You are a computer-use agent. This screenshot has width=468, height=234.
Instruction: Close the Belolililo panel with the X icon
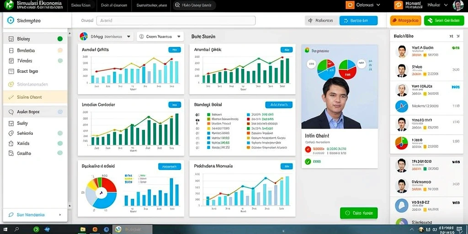[458, 36]
